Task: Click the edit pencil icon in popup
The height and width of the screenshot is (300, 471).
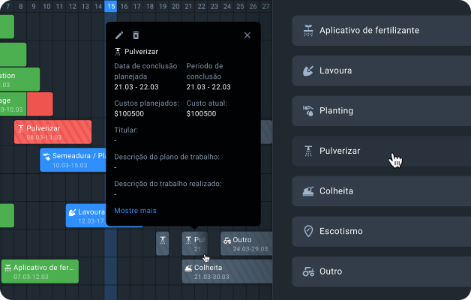Action: [x=119, y=35]
